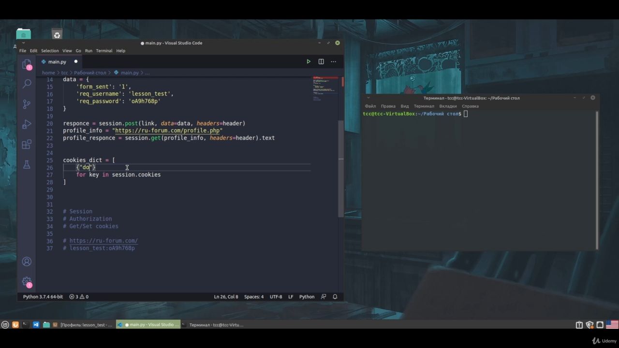Image resolution: width=619 pixels, height=348 pixels.
Task: Click the editor vertical scrollbar
Action: (x=341, y=145)
